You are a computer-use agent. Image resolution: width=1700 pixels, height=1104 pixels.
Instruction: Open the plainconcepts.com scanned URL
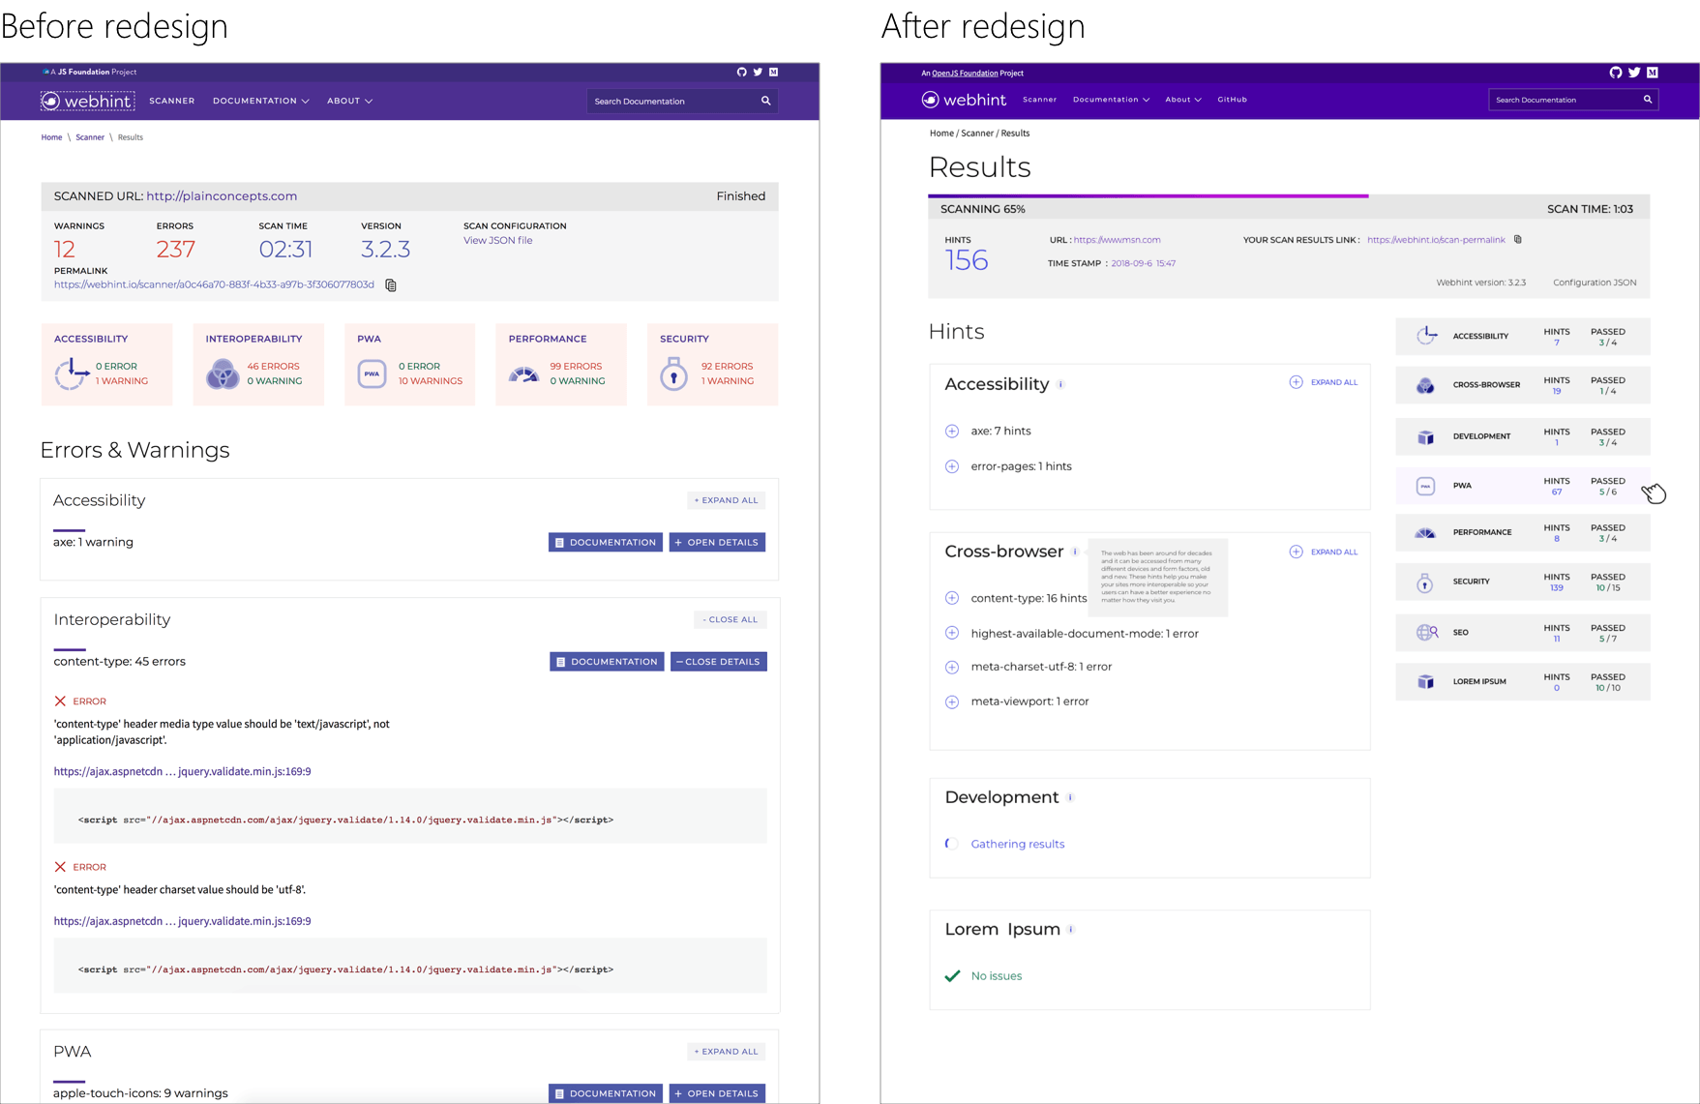[222, 195]
